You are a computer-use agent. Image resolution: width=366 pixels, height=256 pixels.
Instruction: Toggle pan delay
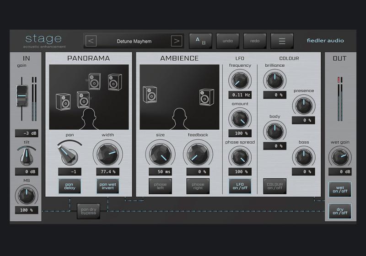[x=70, y=186]
